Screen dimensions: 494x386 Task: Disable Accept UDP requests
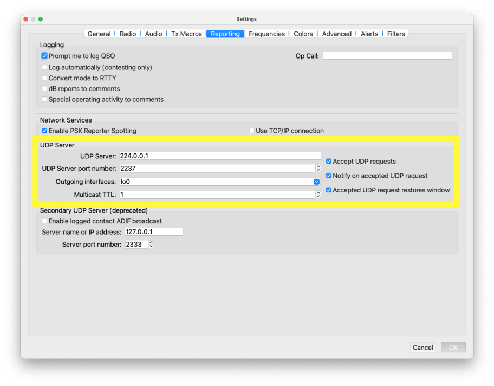coord(329,162)
